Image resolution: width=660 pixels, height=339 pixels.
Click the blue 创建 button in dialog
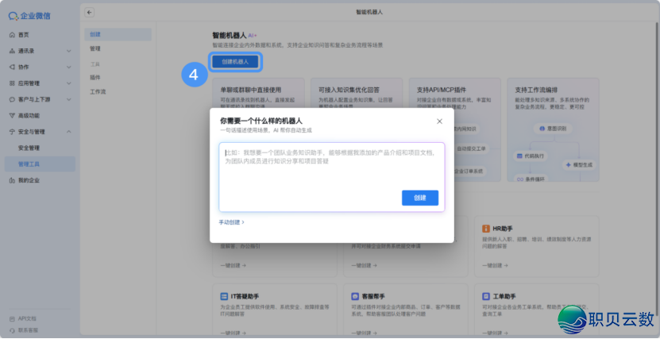[x=419, y=198]
